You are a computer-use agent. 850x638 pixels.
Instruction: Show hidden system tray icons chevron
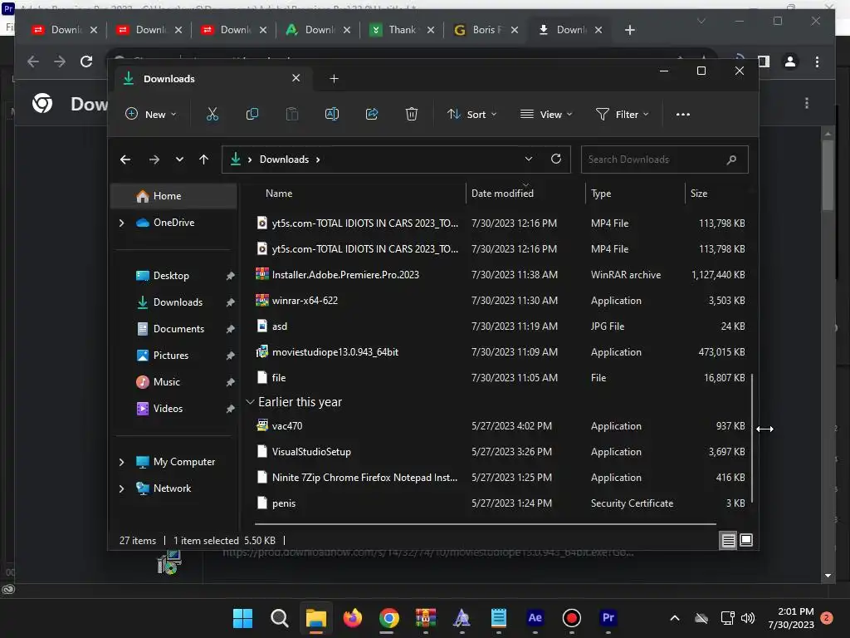[x=674, y=618]
